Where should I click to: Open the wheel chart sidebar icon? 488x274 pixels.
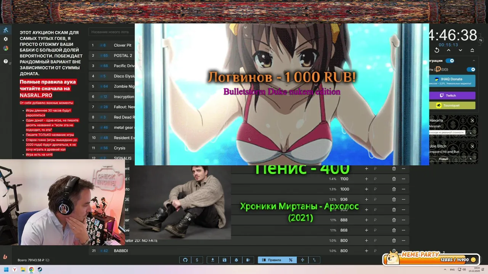click(x=6, y=48)
